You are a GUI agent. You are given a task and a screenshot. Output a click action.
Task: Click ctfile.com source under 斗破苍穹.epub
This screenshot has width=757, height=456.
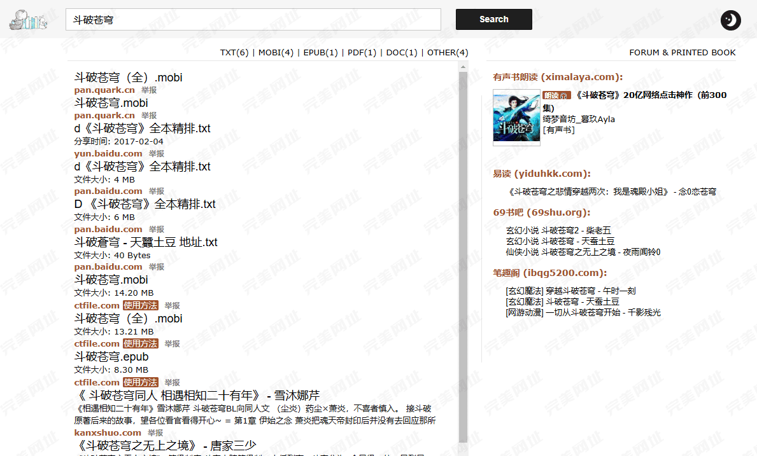pyautogui.click(x=97, y=382)
